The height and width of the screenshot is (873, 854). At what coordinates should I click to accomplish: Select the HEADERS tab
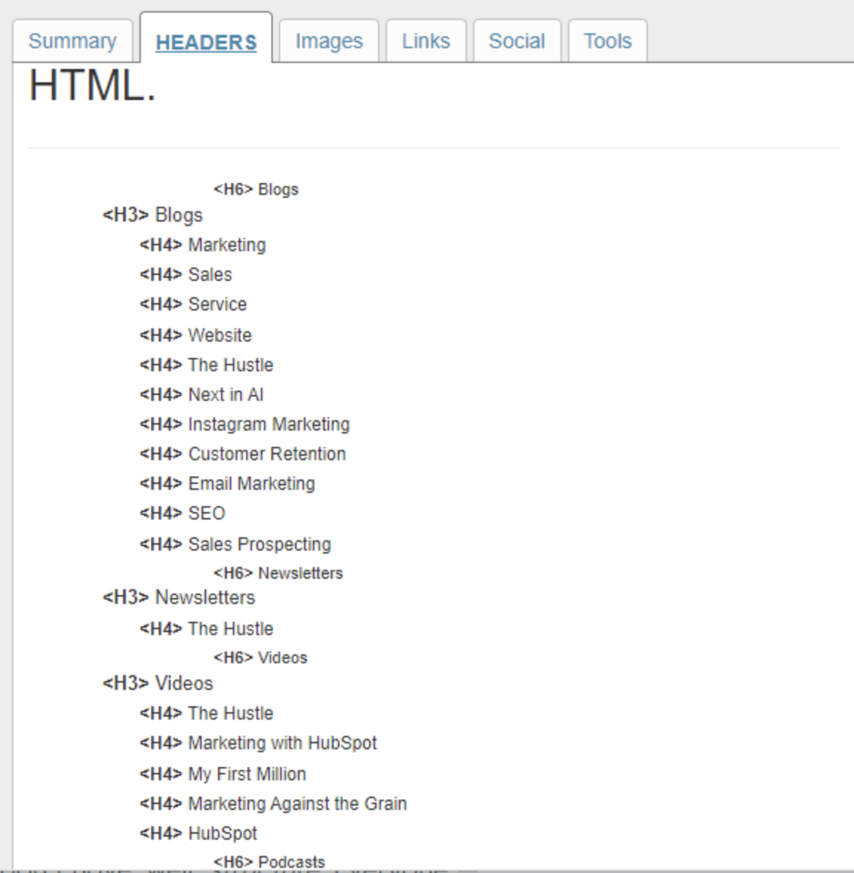click(206, 42)
